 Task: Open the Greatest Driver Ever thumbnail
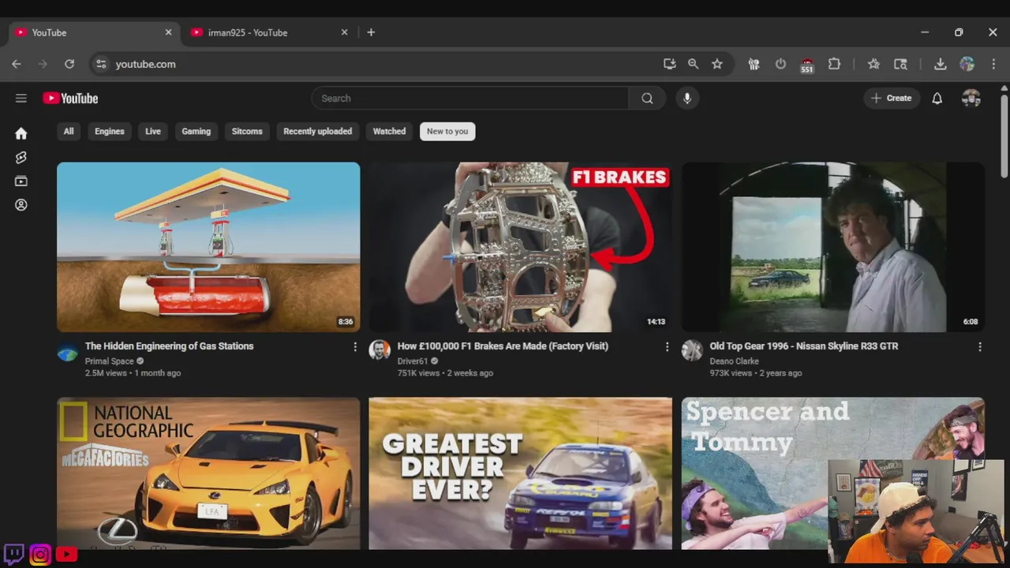pos(521,473)
